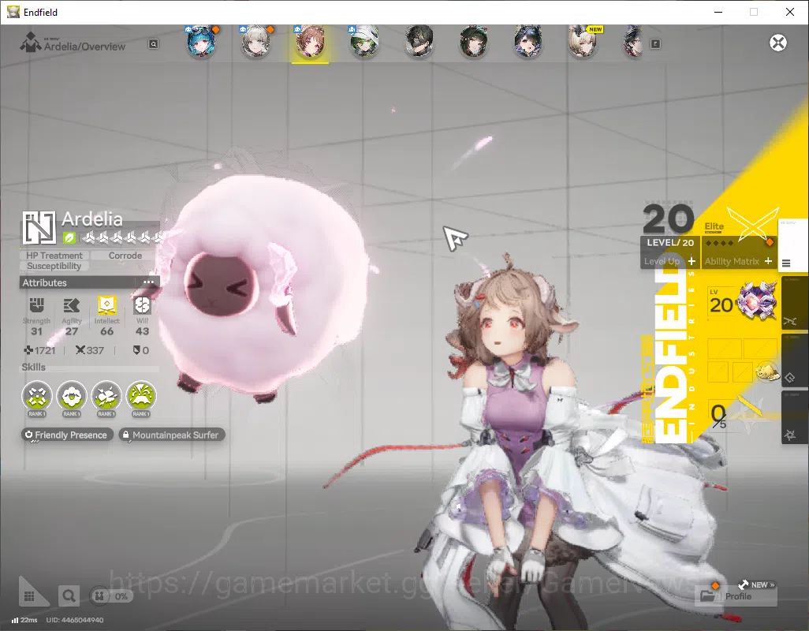Open the first skill icon

[x=37, y=396]
